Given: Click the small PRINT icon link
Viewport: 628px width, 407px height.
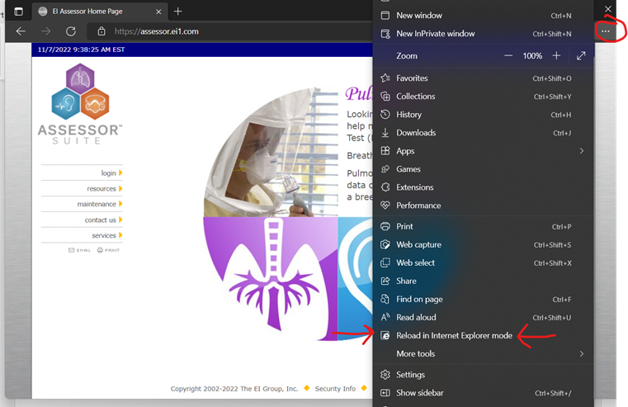Looking at the screenshot, I should [108, 250].
